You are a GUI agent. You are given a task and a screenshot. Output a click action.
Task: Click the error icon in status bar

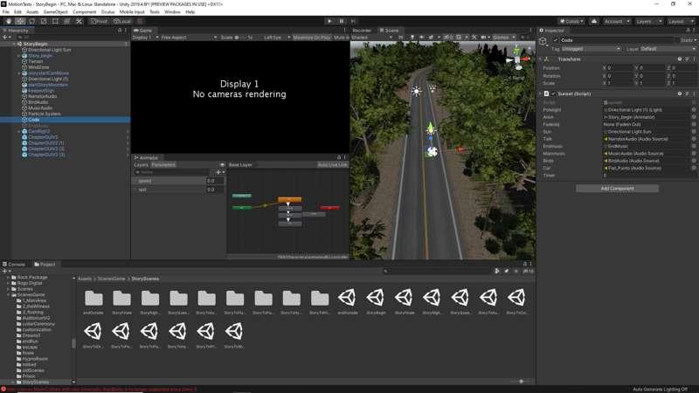[x=3, y=389]
